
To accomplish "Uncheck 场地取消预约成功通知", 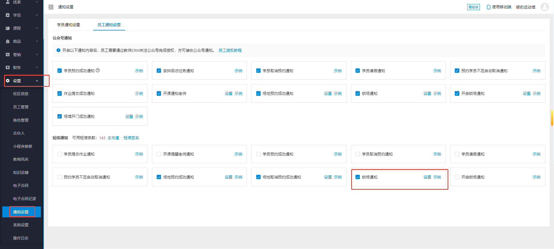I will click(258, 177).
